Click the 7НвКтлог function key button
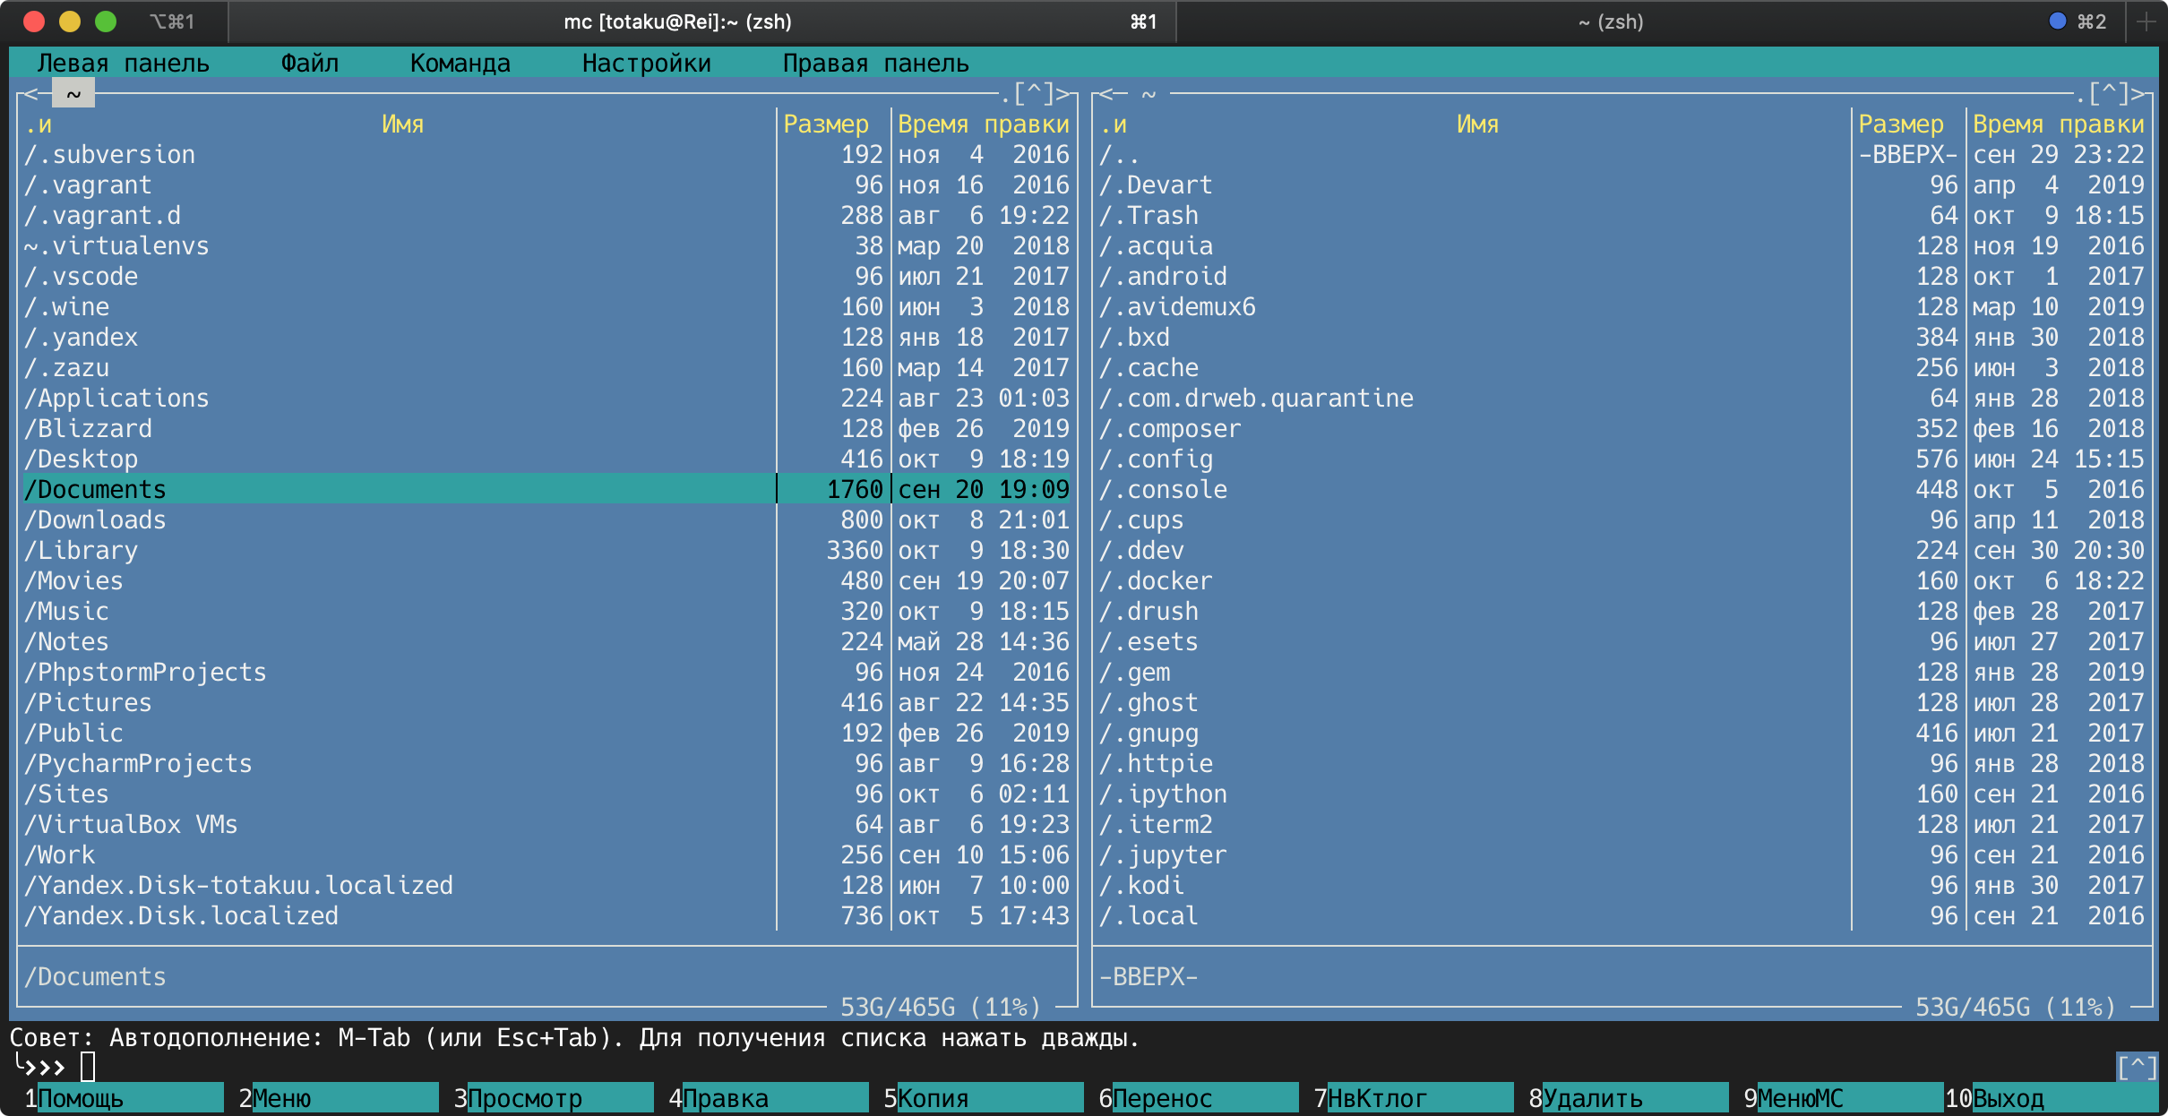 click(x=1413, y=1098)
